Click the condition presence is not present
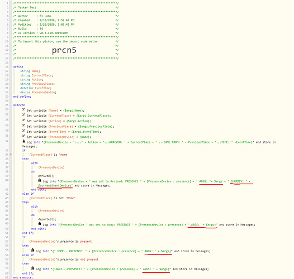Screen dimensions: 294x279 64,259
